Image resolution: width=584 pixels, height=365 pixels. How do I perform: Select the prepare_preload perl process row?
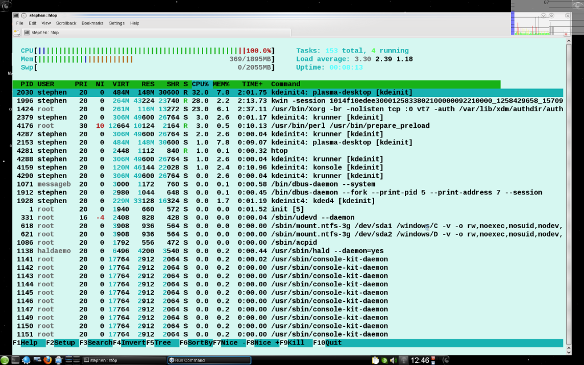[287, 125]
